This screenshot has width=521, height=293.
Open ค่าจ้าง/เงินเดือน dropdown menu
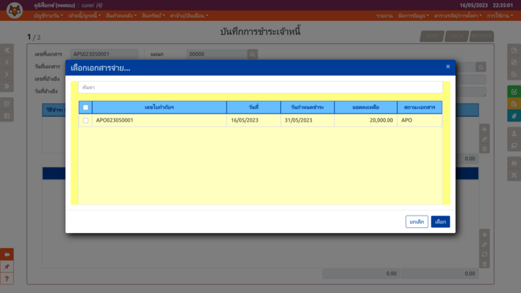tap(189, 16)
